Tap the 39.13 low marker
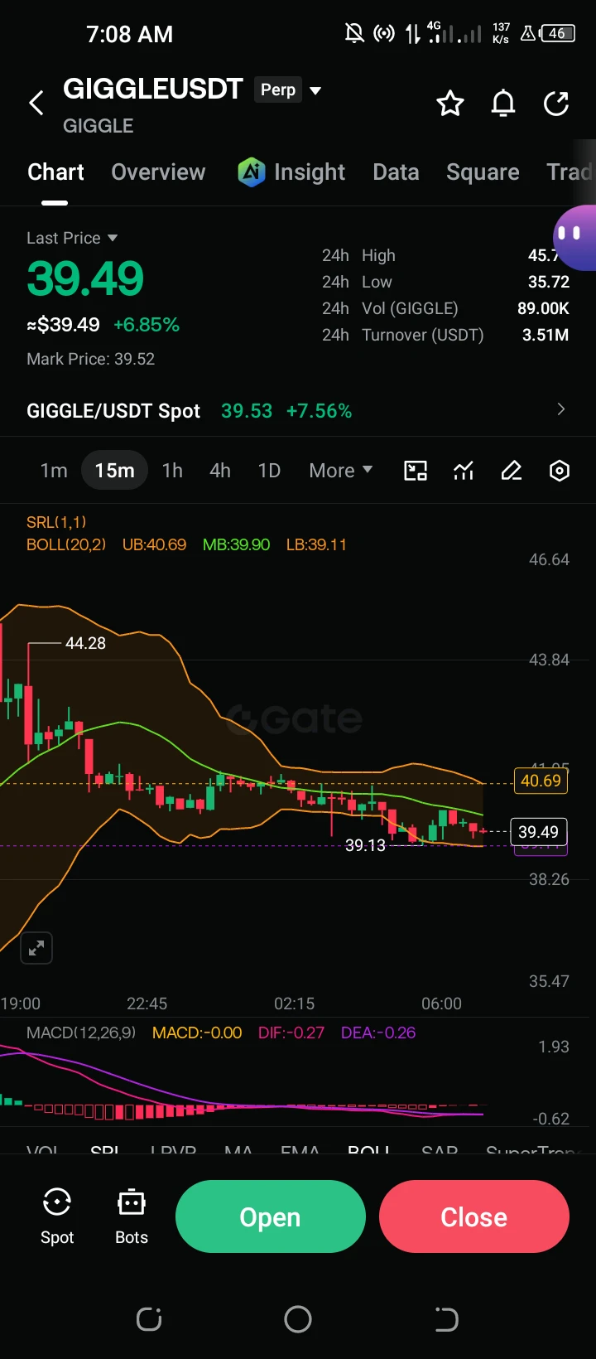The width and height of the screenshot is (596, 1359). pos(365,845)
